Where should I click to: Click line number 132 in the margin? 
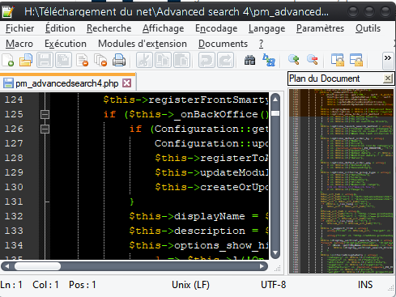(x=14, y=216)
